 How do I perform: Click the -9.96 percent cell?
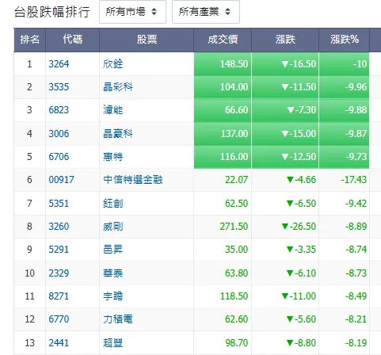tap(345, 87)
